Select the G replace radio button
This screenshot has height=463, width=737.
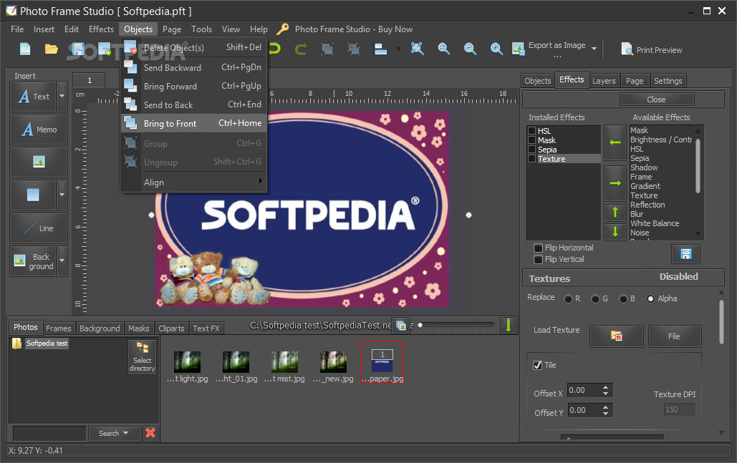(x=595, y=298)
